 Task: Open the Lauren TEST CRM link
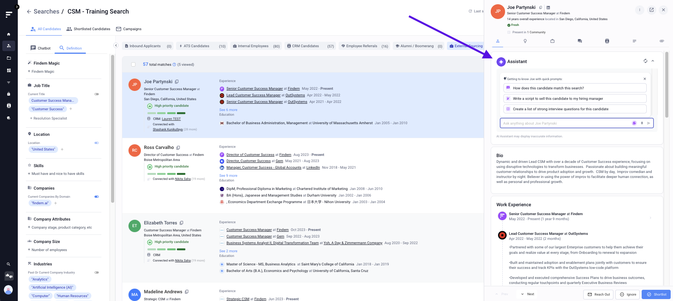[171, 119]
